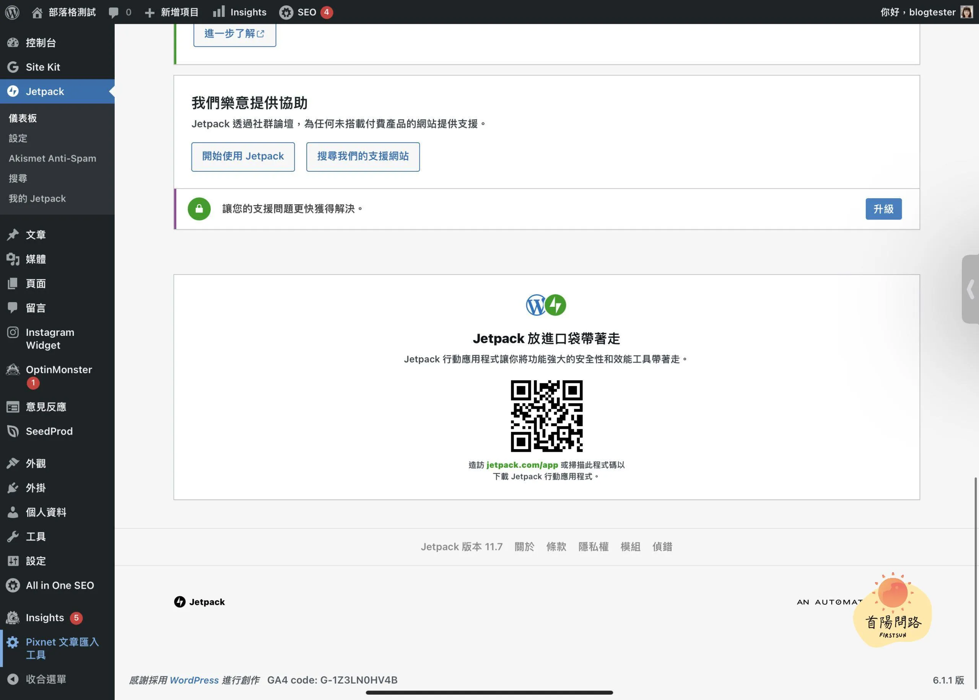
Task: Open the Instagram Widget menu
Action: click(x=50, y=339)
